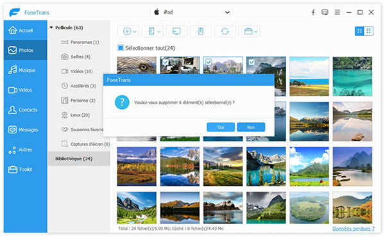The width and height of the screenshot is (385, 237).
Task: Open the iPad device dropdown
Action: [191, 12]
